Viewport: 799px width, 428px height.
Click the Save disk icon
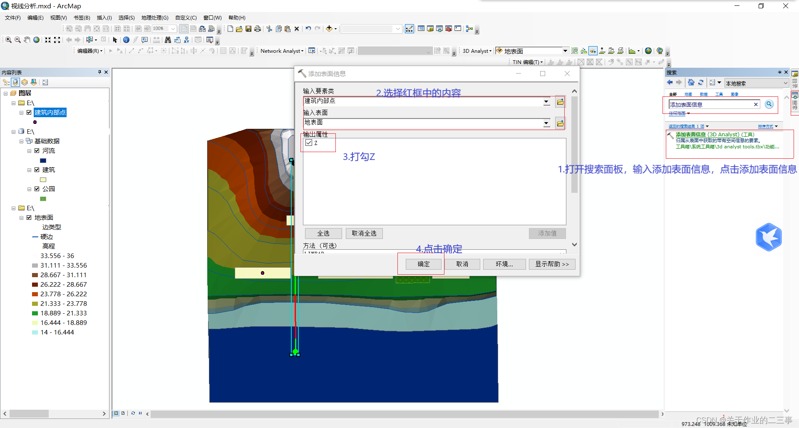tap(248, 29)
